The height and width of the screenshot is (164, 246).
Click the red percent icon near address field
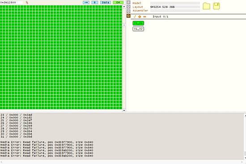(27, 2)
